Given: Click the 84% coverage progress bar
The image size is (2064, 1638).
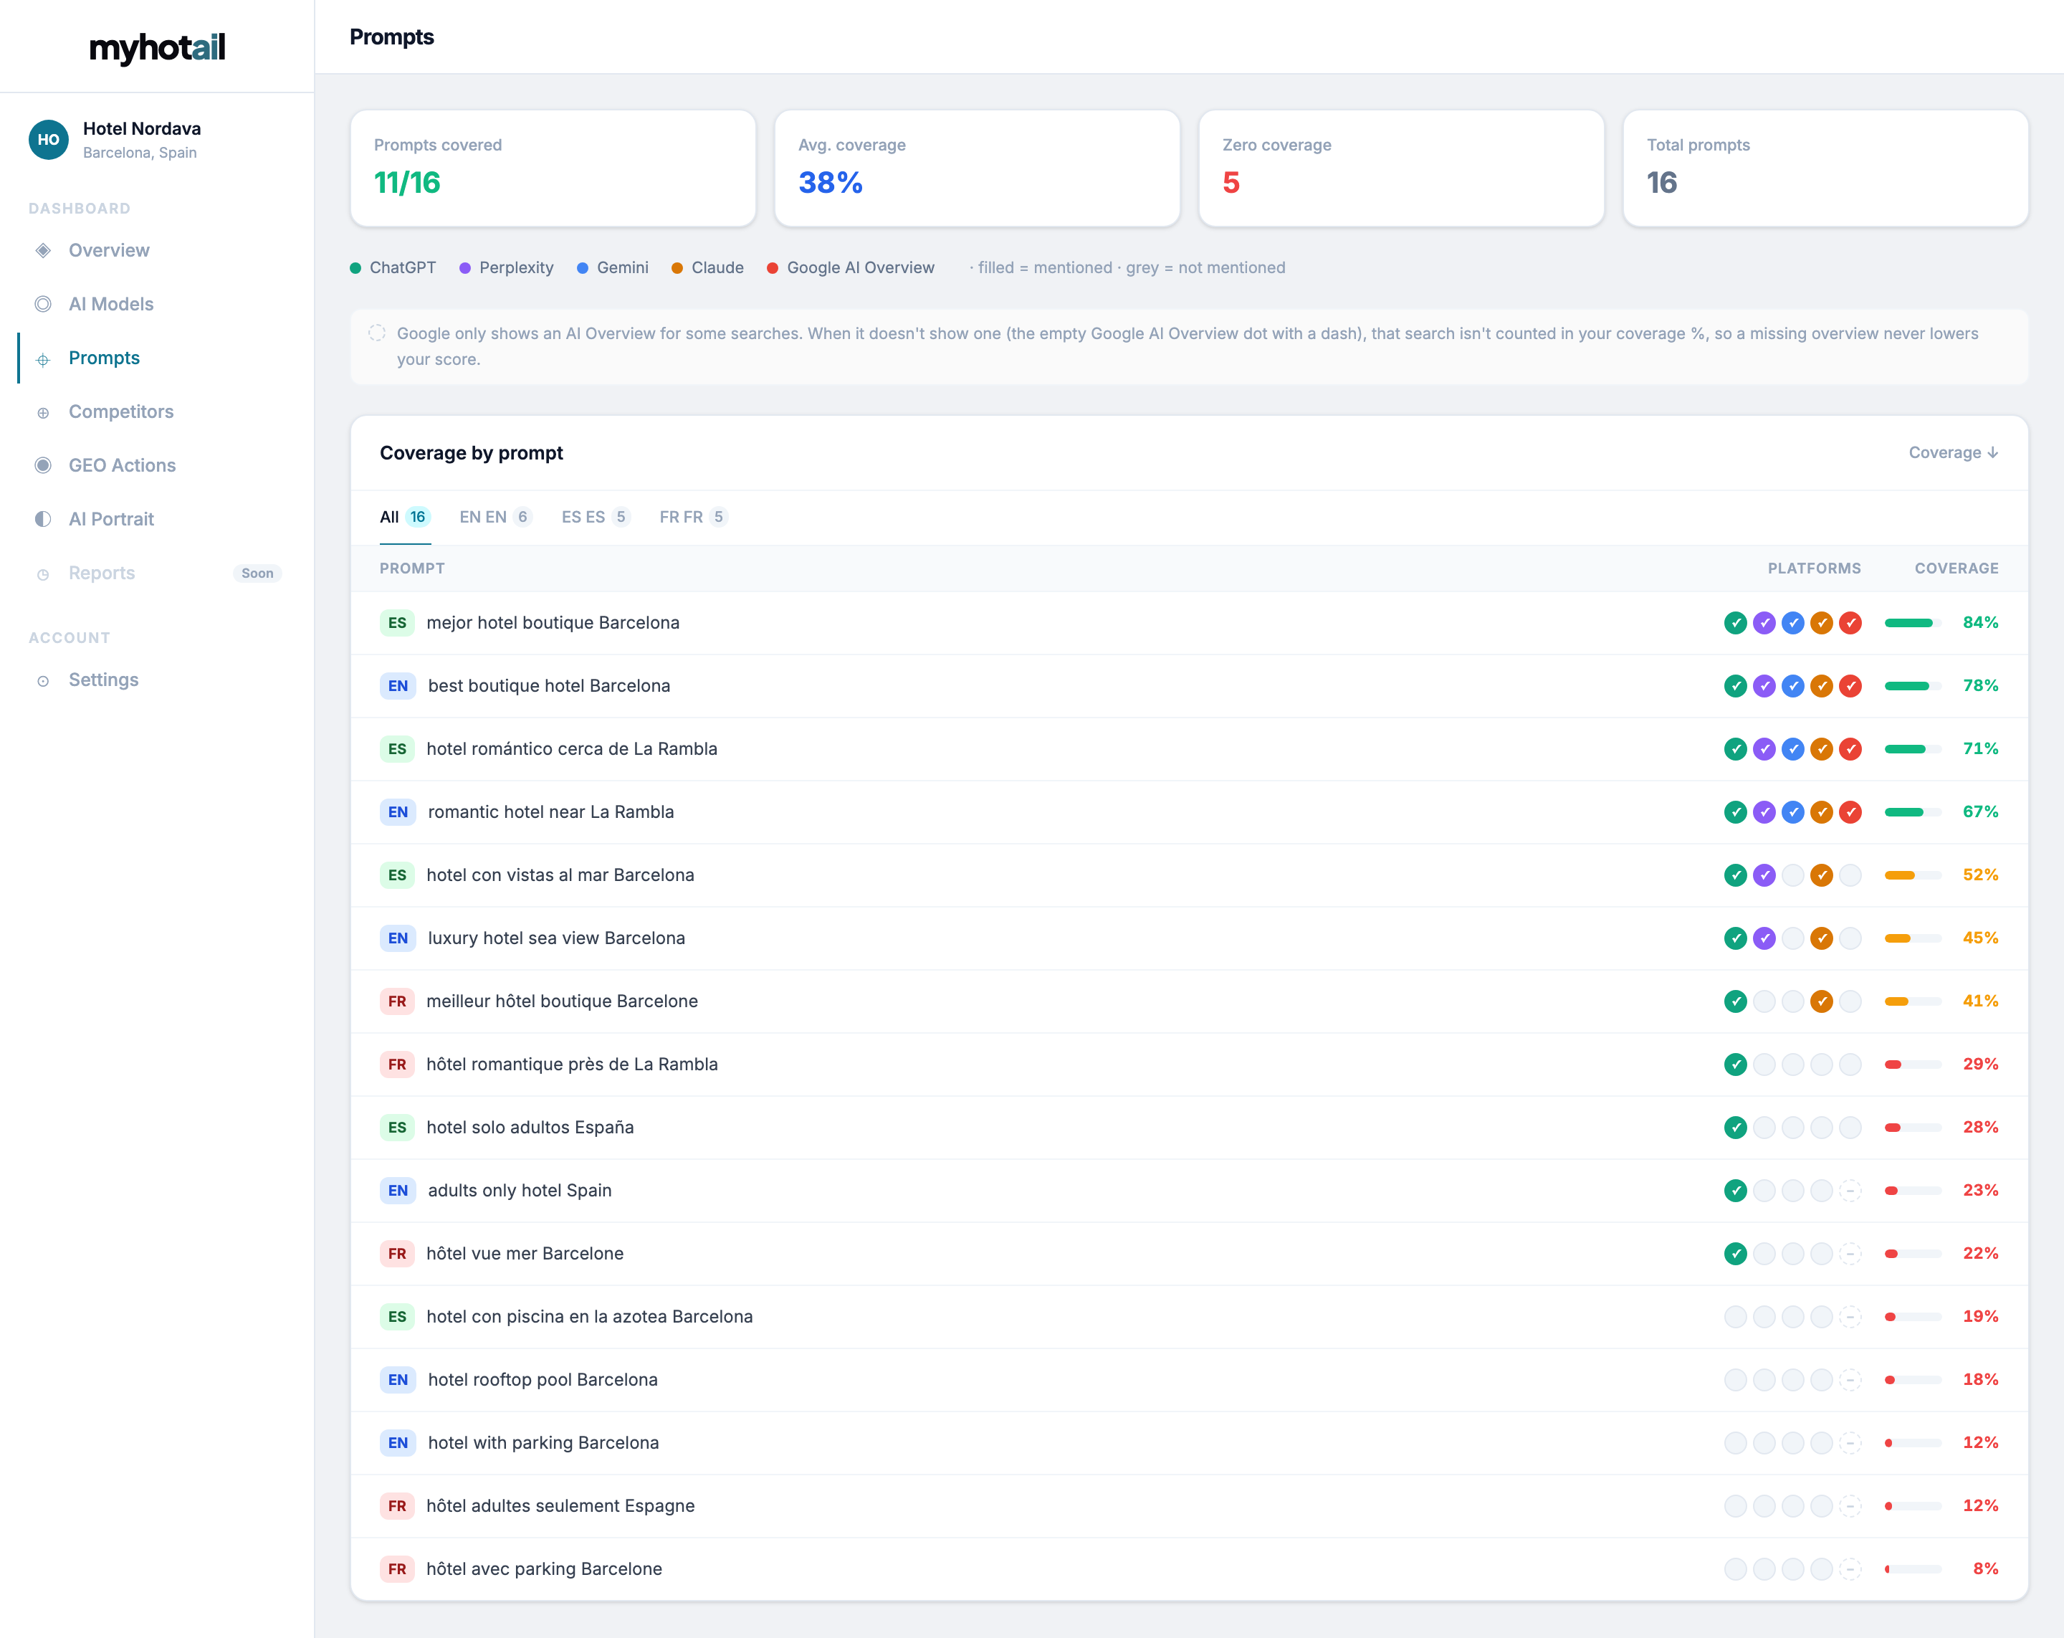Looking at the screenshot, I should point(1913,623).
